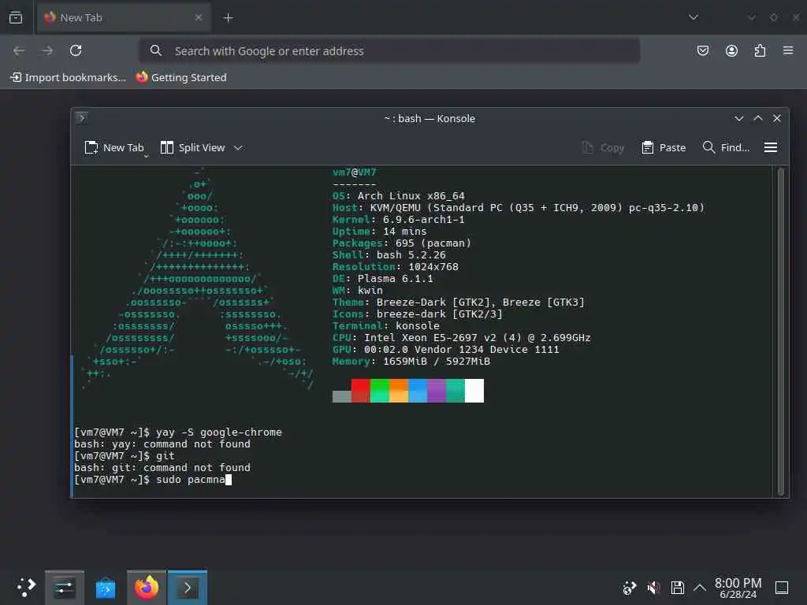Switch to Konsole from taskbar
This screenshot has width=807, height=605.
[188, 588]
